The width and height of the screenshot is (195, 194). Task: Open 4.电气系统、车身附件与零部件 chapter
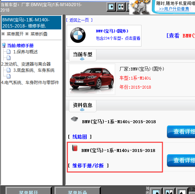click(30, 82)
